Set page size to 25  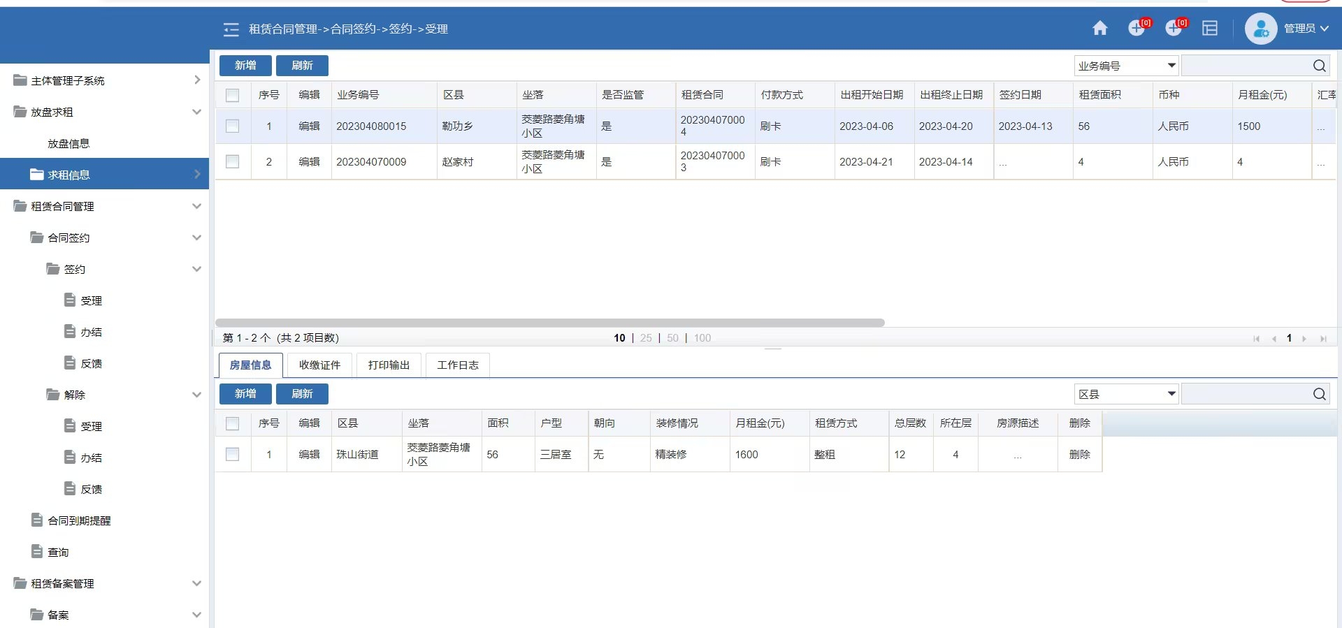click(x=646, y=338)
